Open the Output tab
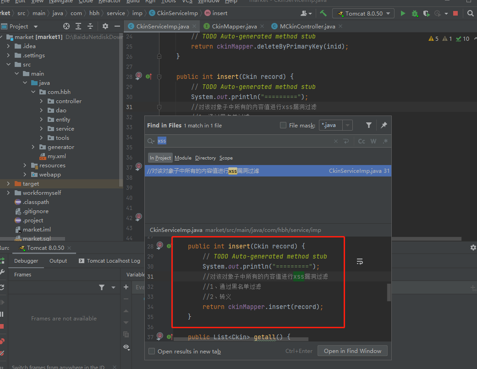 tap(58, 261)
